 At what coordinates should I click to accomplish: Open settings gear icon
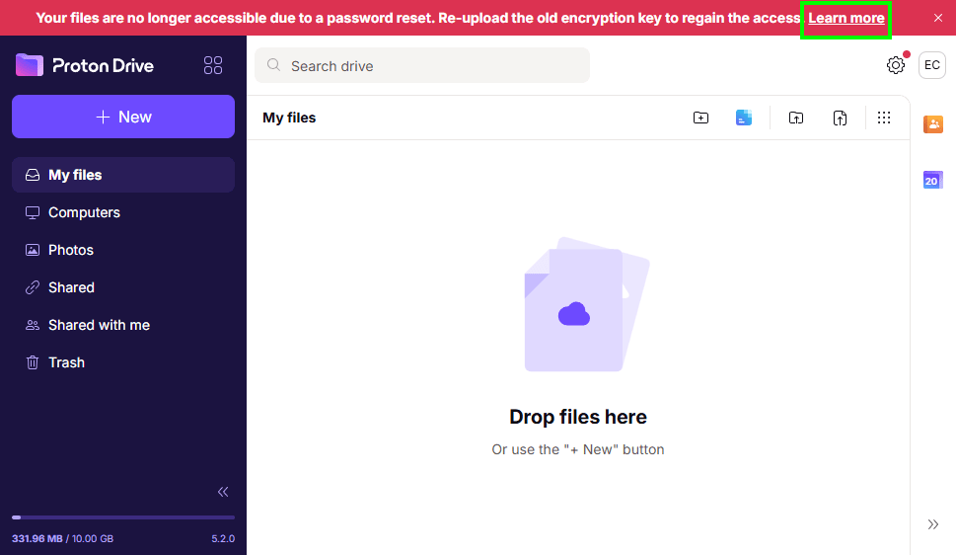click(x=896, y=65)
